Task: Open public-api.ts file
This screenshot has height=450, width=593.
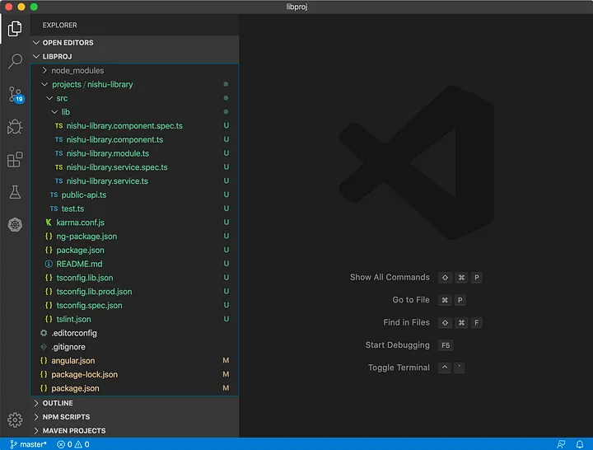Action: click(x=84, y=195)
